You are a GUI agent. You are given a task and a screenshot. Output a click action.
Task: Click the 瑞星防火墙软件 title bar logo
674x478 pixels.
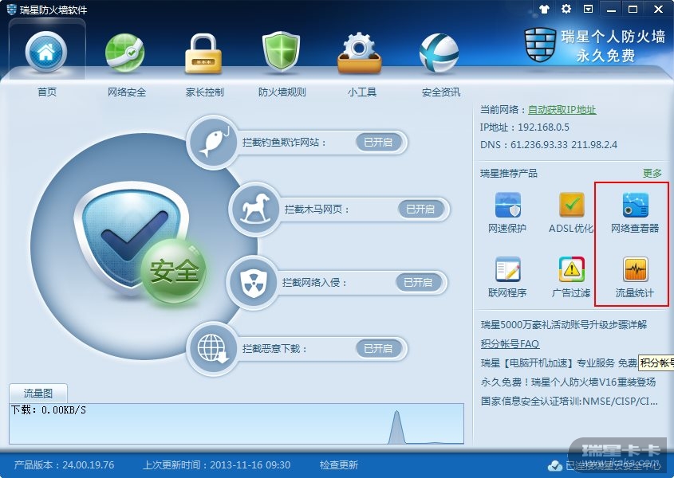(12, 9)
